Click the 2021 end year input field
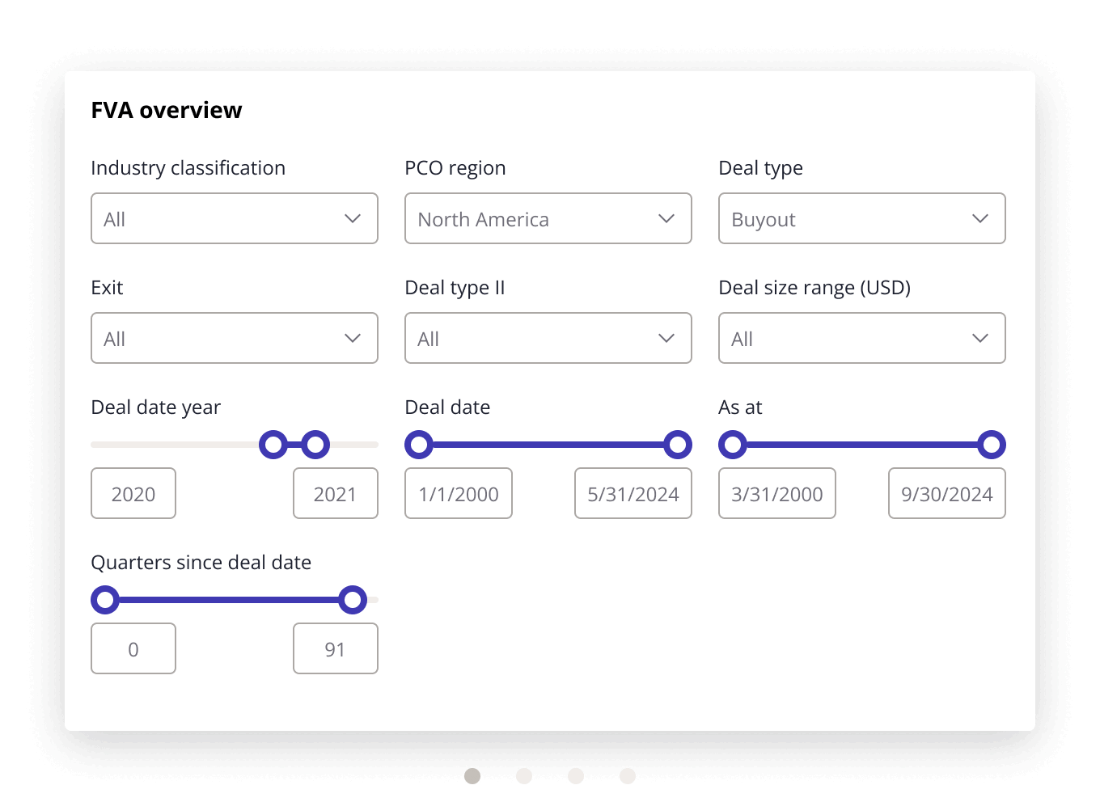 335,493
